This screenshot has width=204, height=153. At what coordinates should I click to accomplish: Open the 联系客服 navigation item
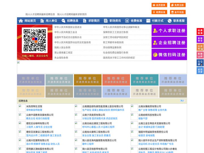click(176, 21)
